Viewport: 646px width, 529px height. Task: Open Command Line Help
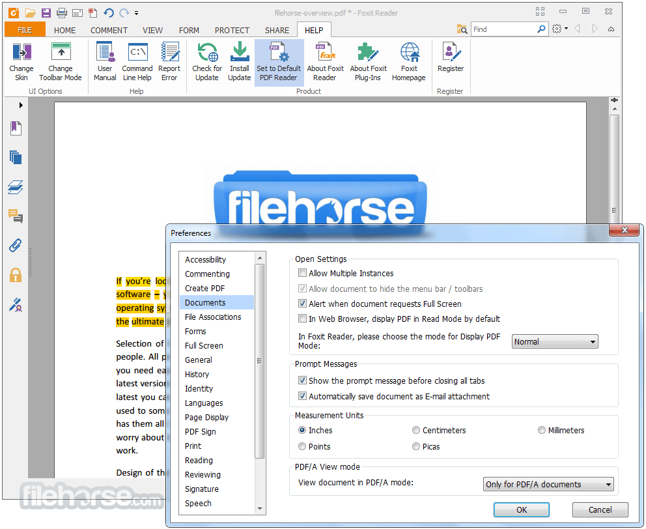tap(137, 62)
